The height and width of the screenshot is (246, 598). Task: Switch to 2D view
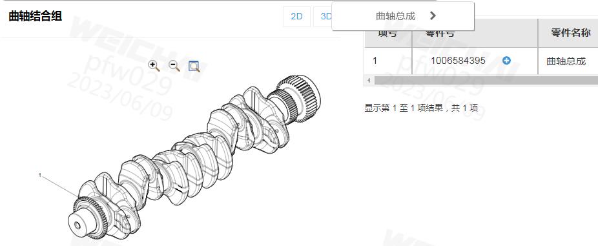click(296, 16)
